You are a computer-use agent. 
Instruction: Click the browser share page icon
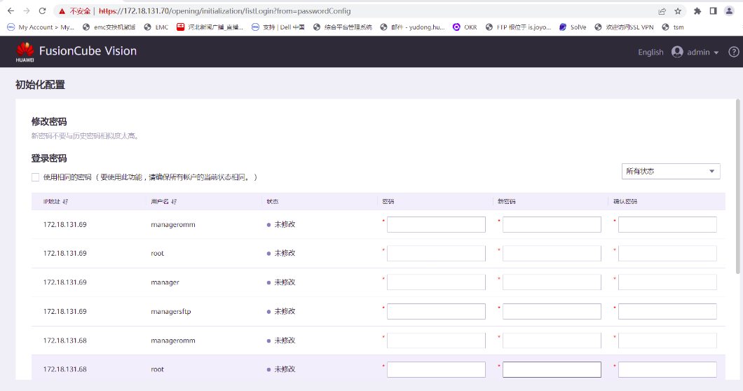[x=662, y=11]
